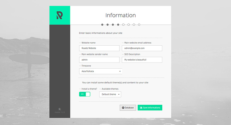
Task: Expand the Available themes dropdown
Action: coord(110,94)
